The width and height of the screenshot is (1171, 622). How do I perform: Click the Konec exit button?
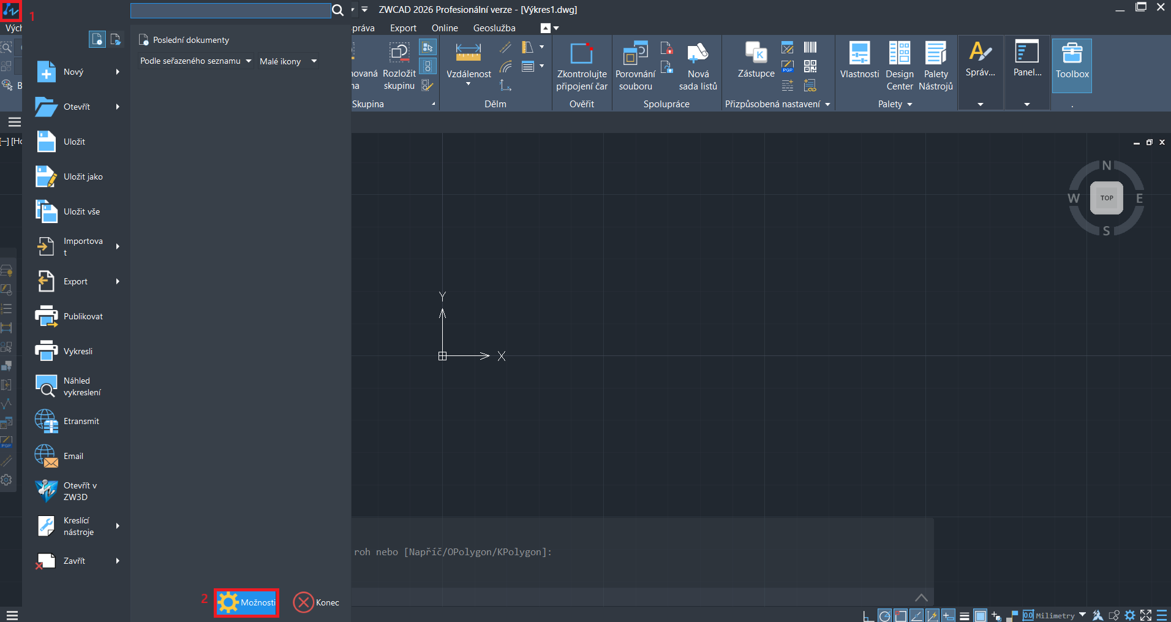[316, 602]
